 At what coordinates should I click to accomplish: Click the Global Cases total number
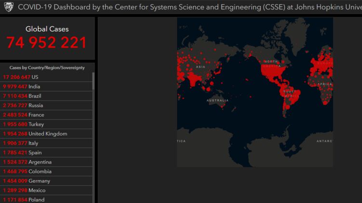[x=47, y=43]
